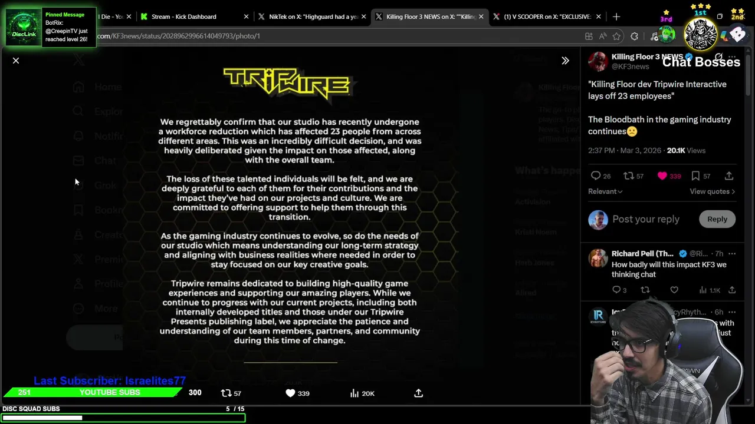Share the main Killing Floor 3 NEWS tweet

[x=729, y=175]
